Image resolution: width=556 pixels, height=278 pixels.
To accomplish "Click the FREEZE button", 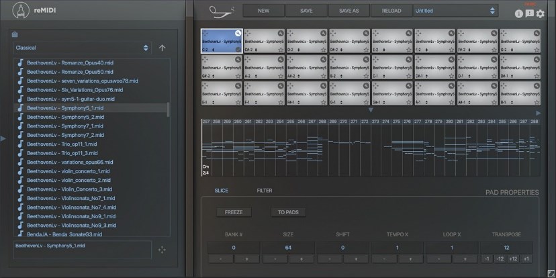I will pos(233,212).
